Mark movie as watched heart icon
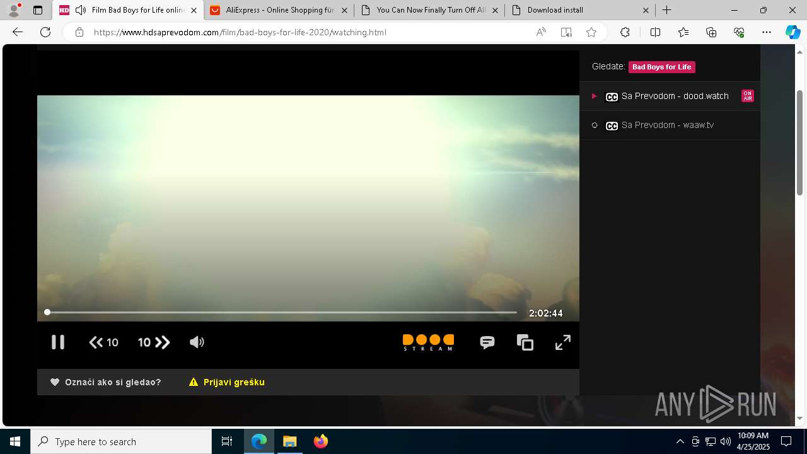Viewport: 807px width, 454px height. point(55,382)
